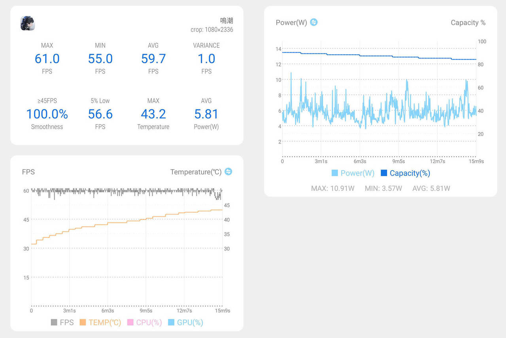
Task: Toggle the pink CPU(%) legend series
Action: point(145,323)
